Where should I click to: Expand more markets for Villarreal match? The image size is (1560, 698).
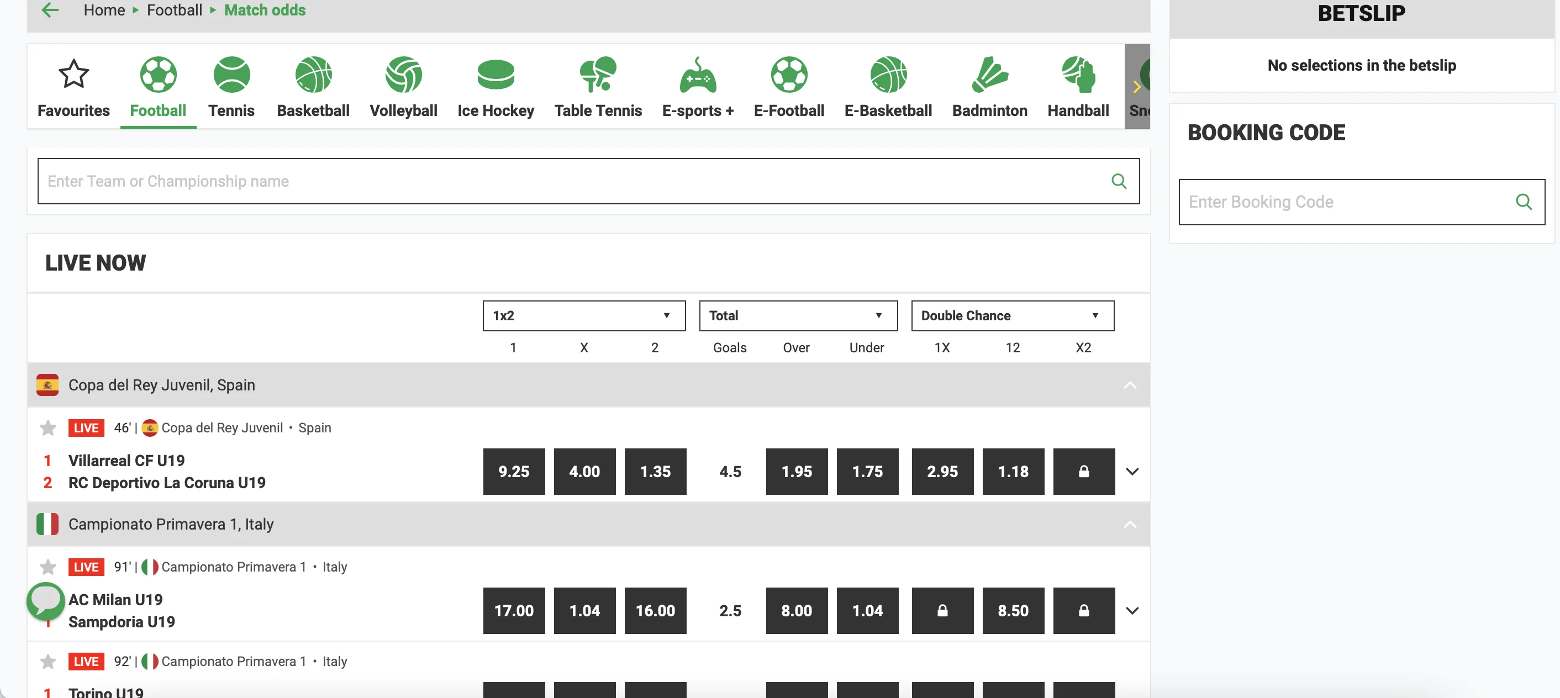click(1132, 471)
